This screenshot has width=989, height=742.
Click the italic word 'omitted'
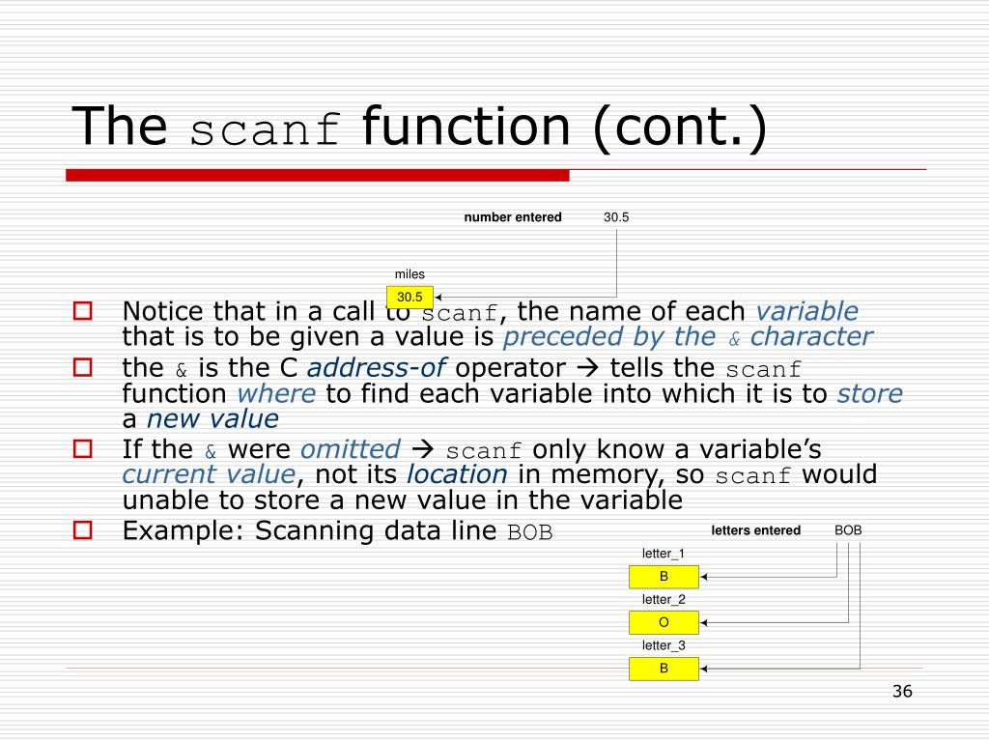[x=350, y=449]
